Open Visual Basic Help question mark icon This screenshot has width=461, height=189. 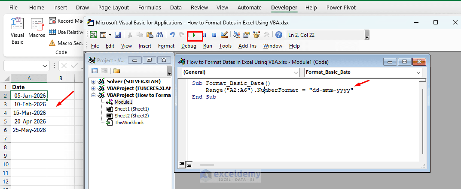279,35
